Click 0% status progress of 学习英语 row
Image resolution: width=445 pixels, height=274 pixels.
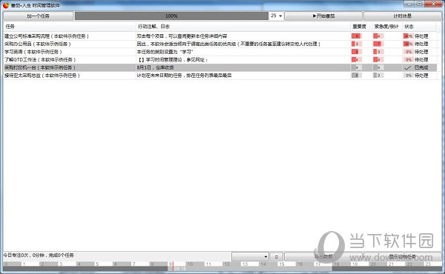click(408, 52)
